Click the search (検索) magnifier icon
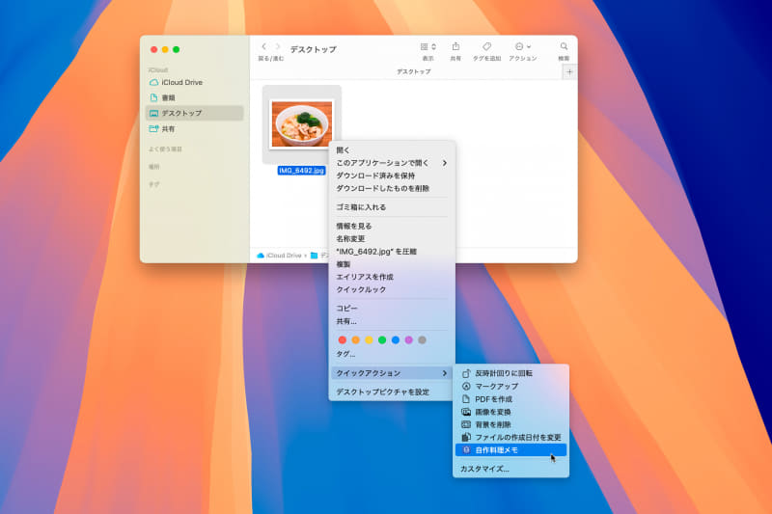The image size is (772, 514). (x=564, y=46)
